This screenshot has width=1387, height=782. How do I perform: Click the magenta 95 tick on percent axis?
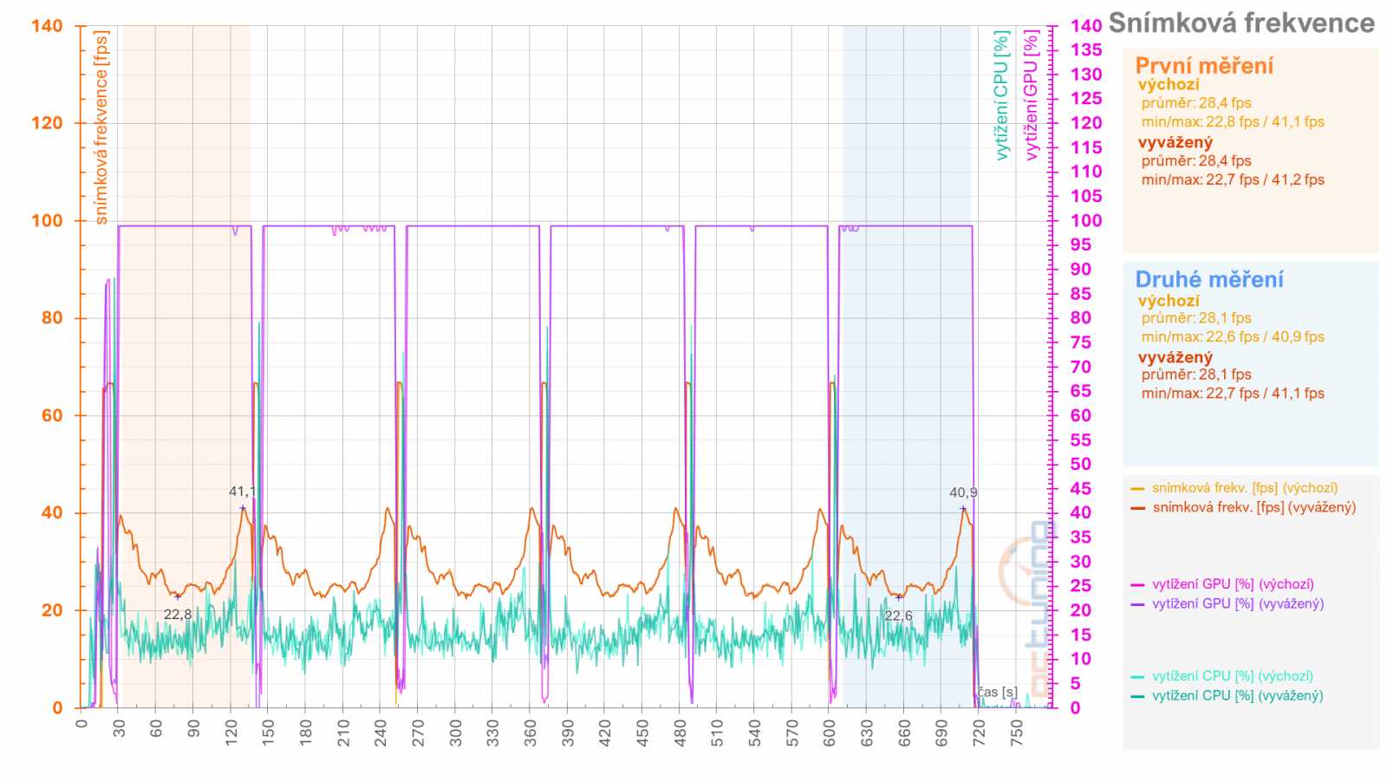(x=1080, y=245)
